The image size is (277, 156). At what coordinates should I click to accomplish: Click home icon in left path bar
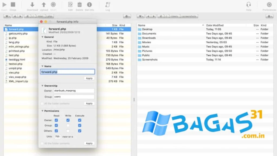point(27,16)
